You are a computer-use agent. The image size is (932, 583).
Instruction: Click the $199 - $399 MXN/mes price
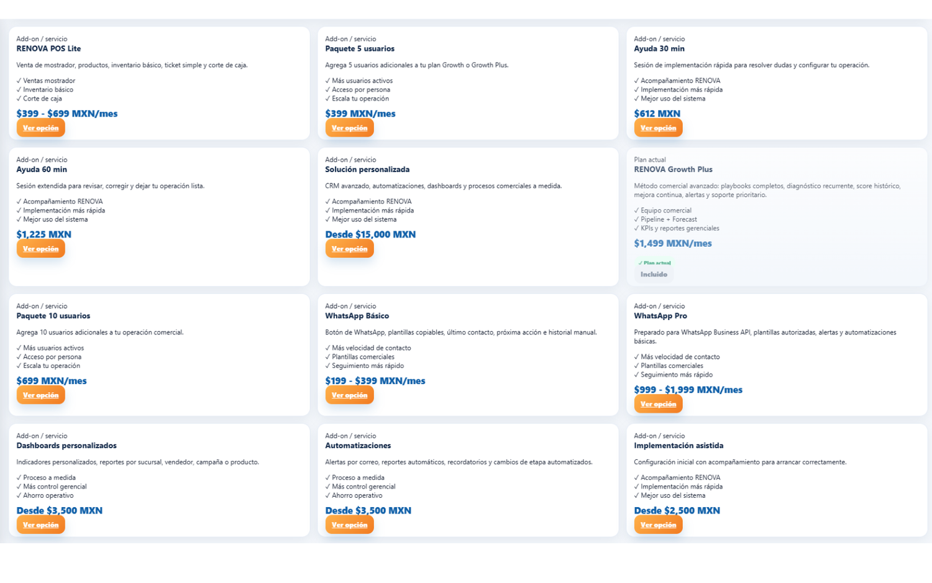pos(375,381)
